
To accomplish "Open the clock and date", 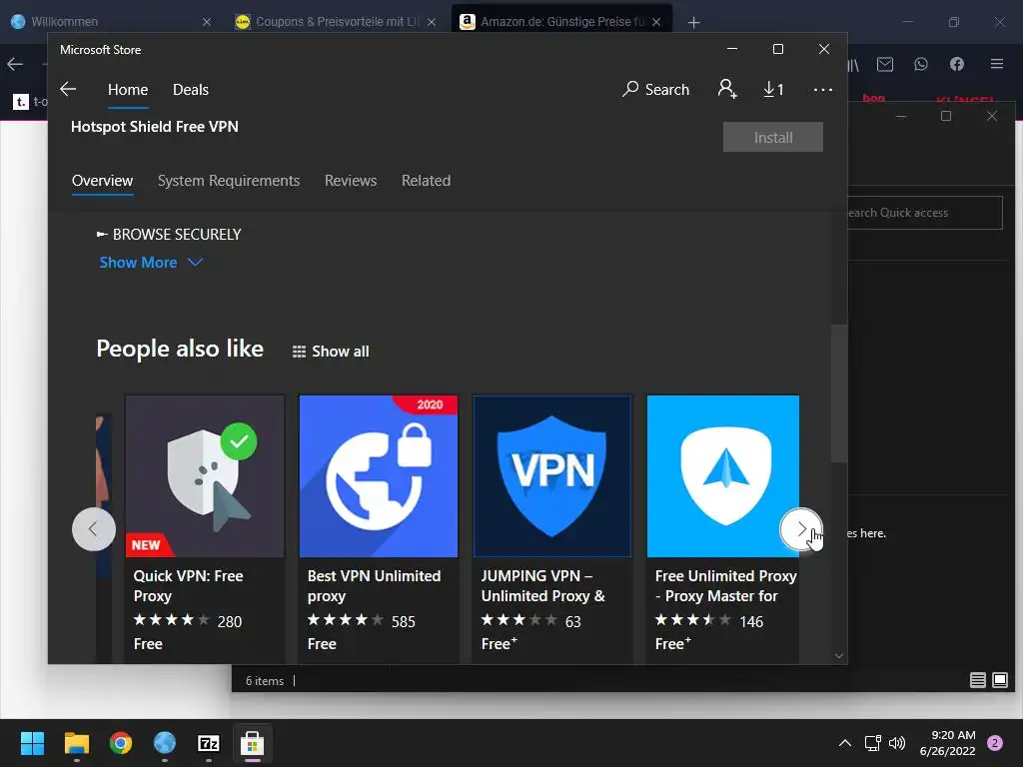I will pos(947,743).
